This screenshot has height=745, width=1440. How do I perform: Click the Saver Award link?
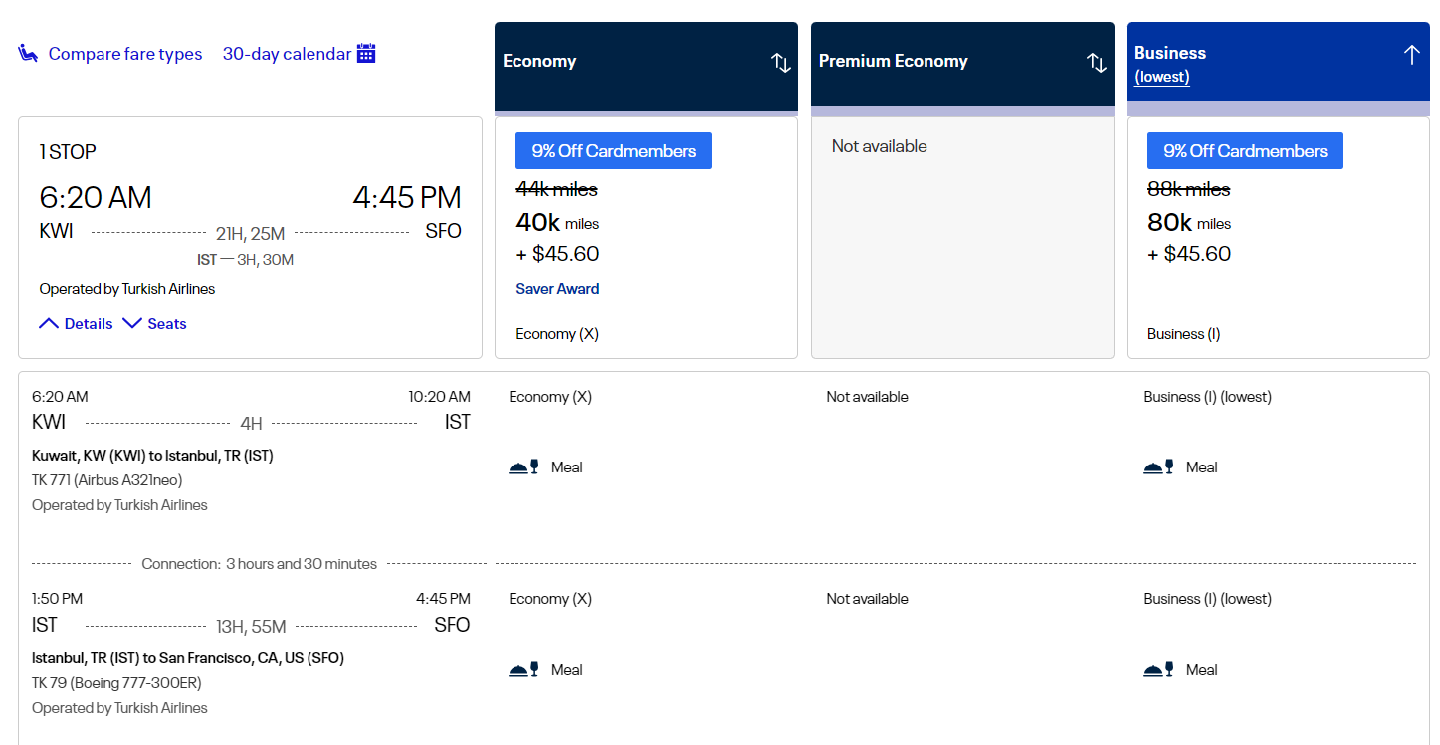(557, 289)
